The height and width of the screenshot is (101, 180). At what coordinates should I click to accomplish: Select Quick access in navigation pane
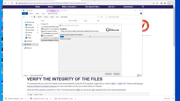point(30,22)
